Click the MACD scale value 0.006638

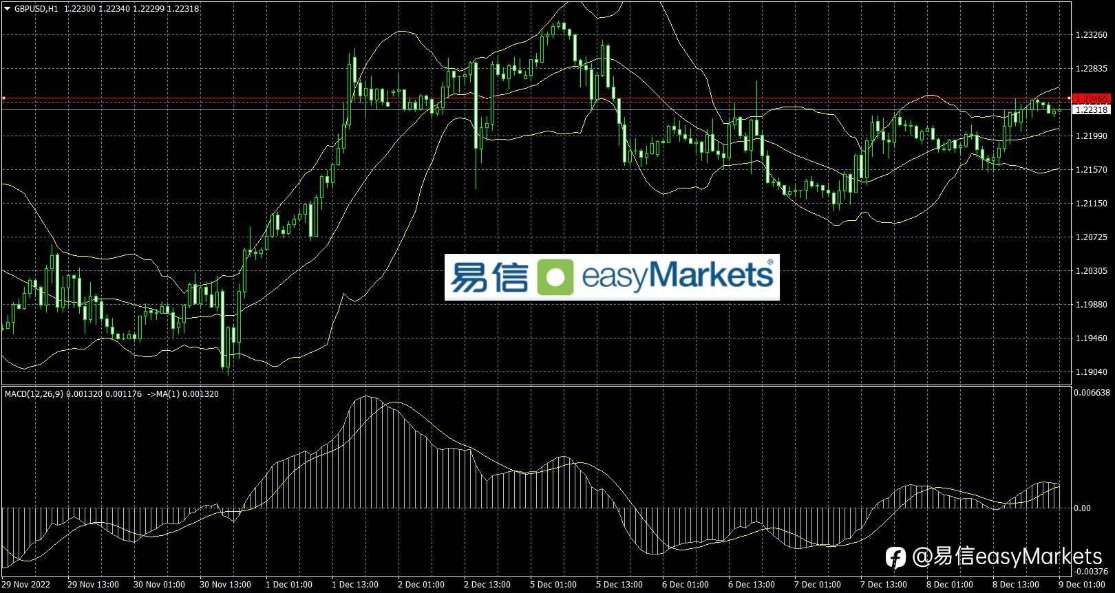(1092, 393)
